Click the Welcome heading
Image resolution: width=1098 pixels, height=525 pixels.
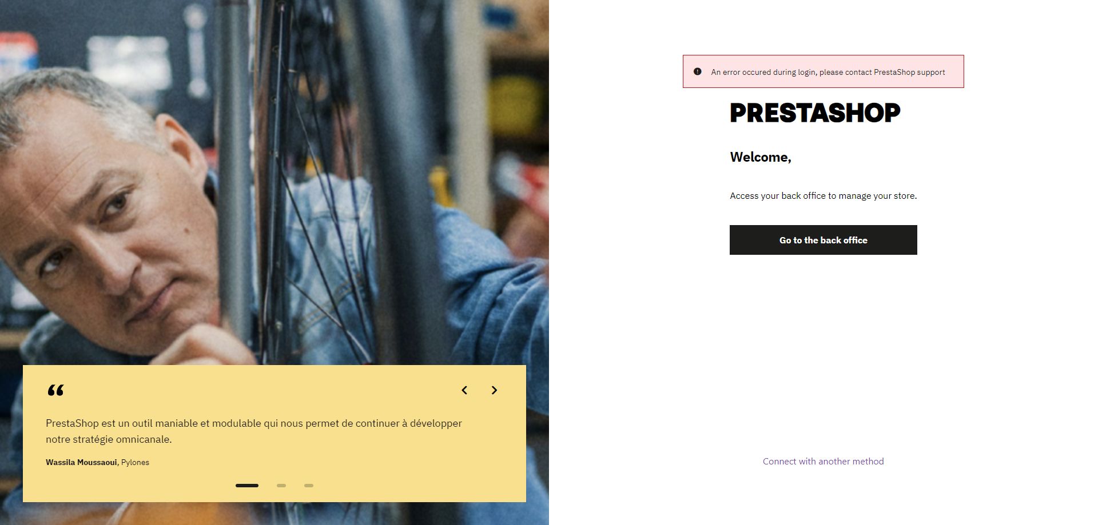click(x=760, y=157)
